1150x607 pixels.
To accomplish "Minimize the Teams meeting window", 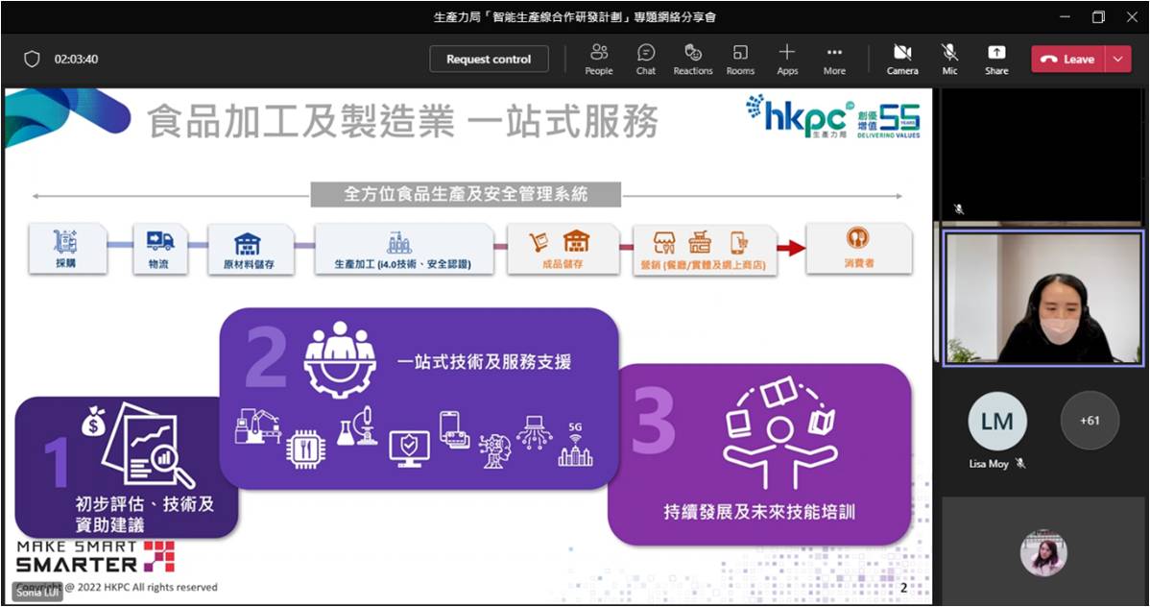I will [1065, 17].
